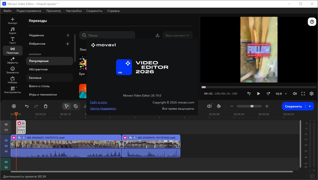Open the Сайт в сети link
Image resolution: width=318 pixels, height=180 pixels.
(x=99, y=102)
